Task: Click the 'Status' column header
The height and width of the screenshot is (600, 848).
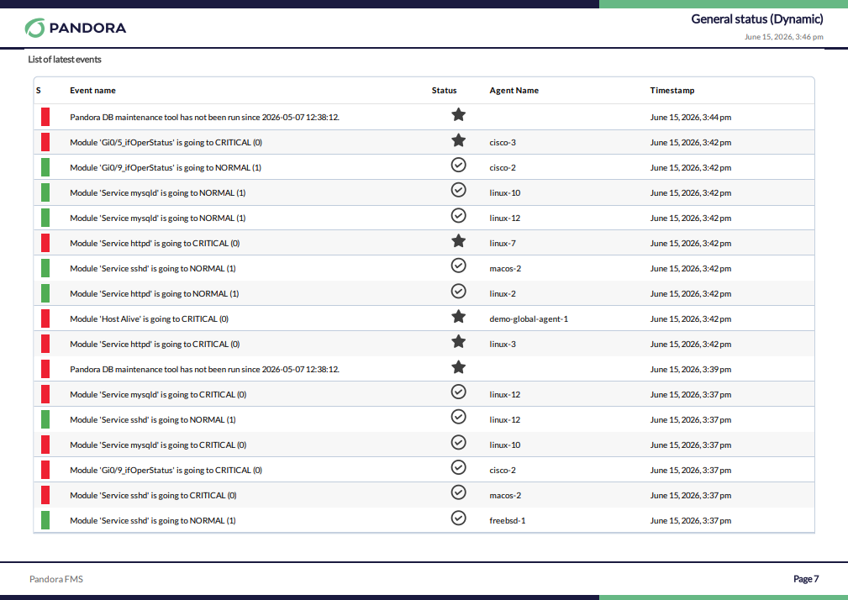Action: point(444,90)
